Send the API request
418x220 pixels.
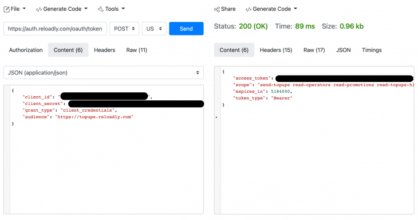(186, 29)
